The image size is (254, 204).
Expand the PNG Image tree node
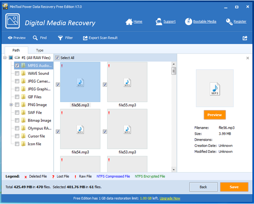click(11, 105)
